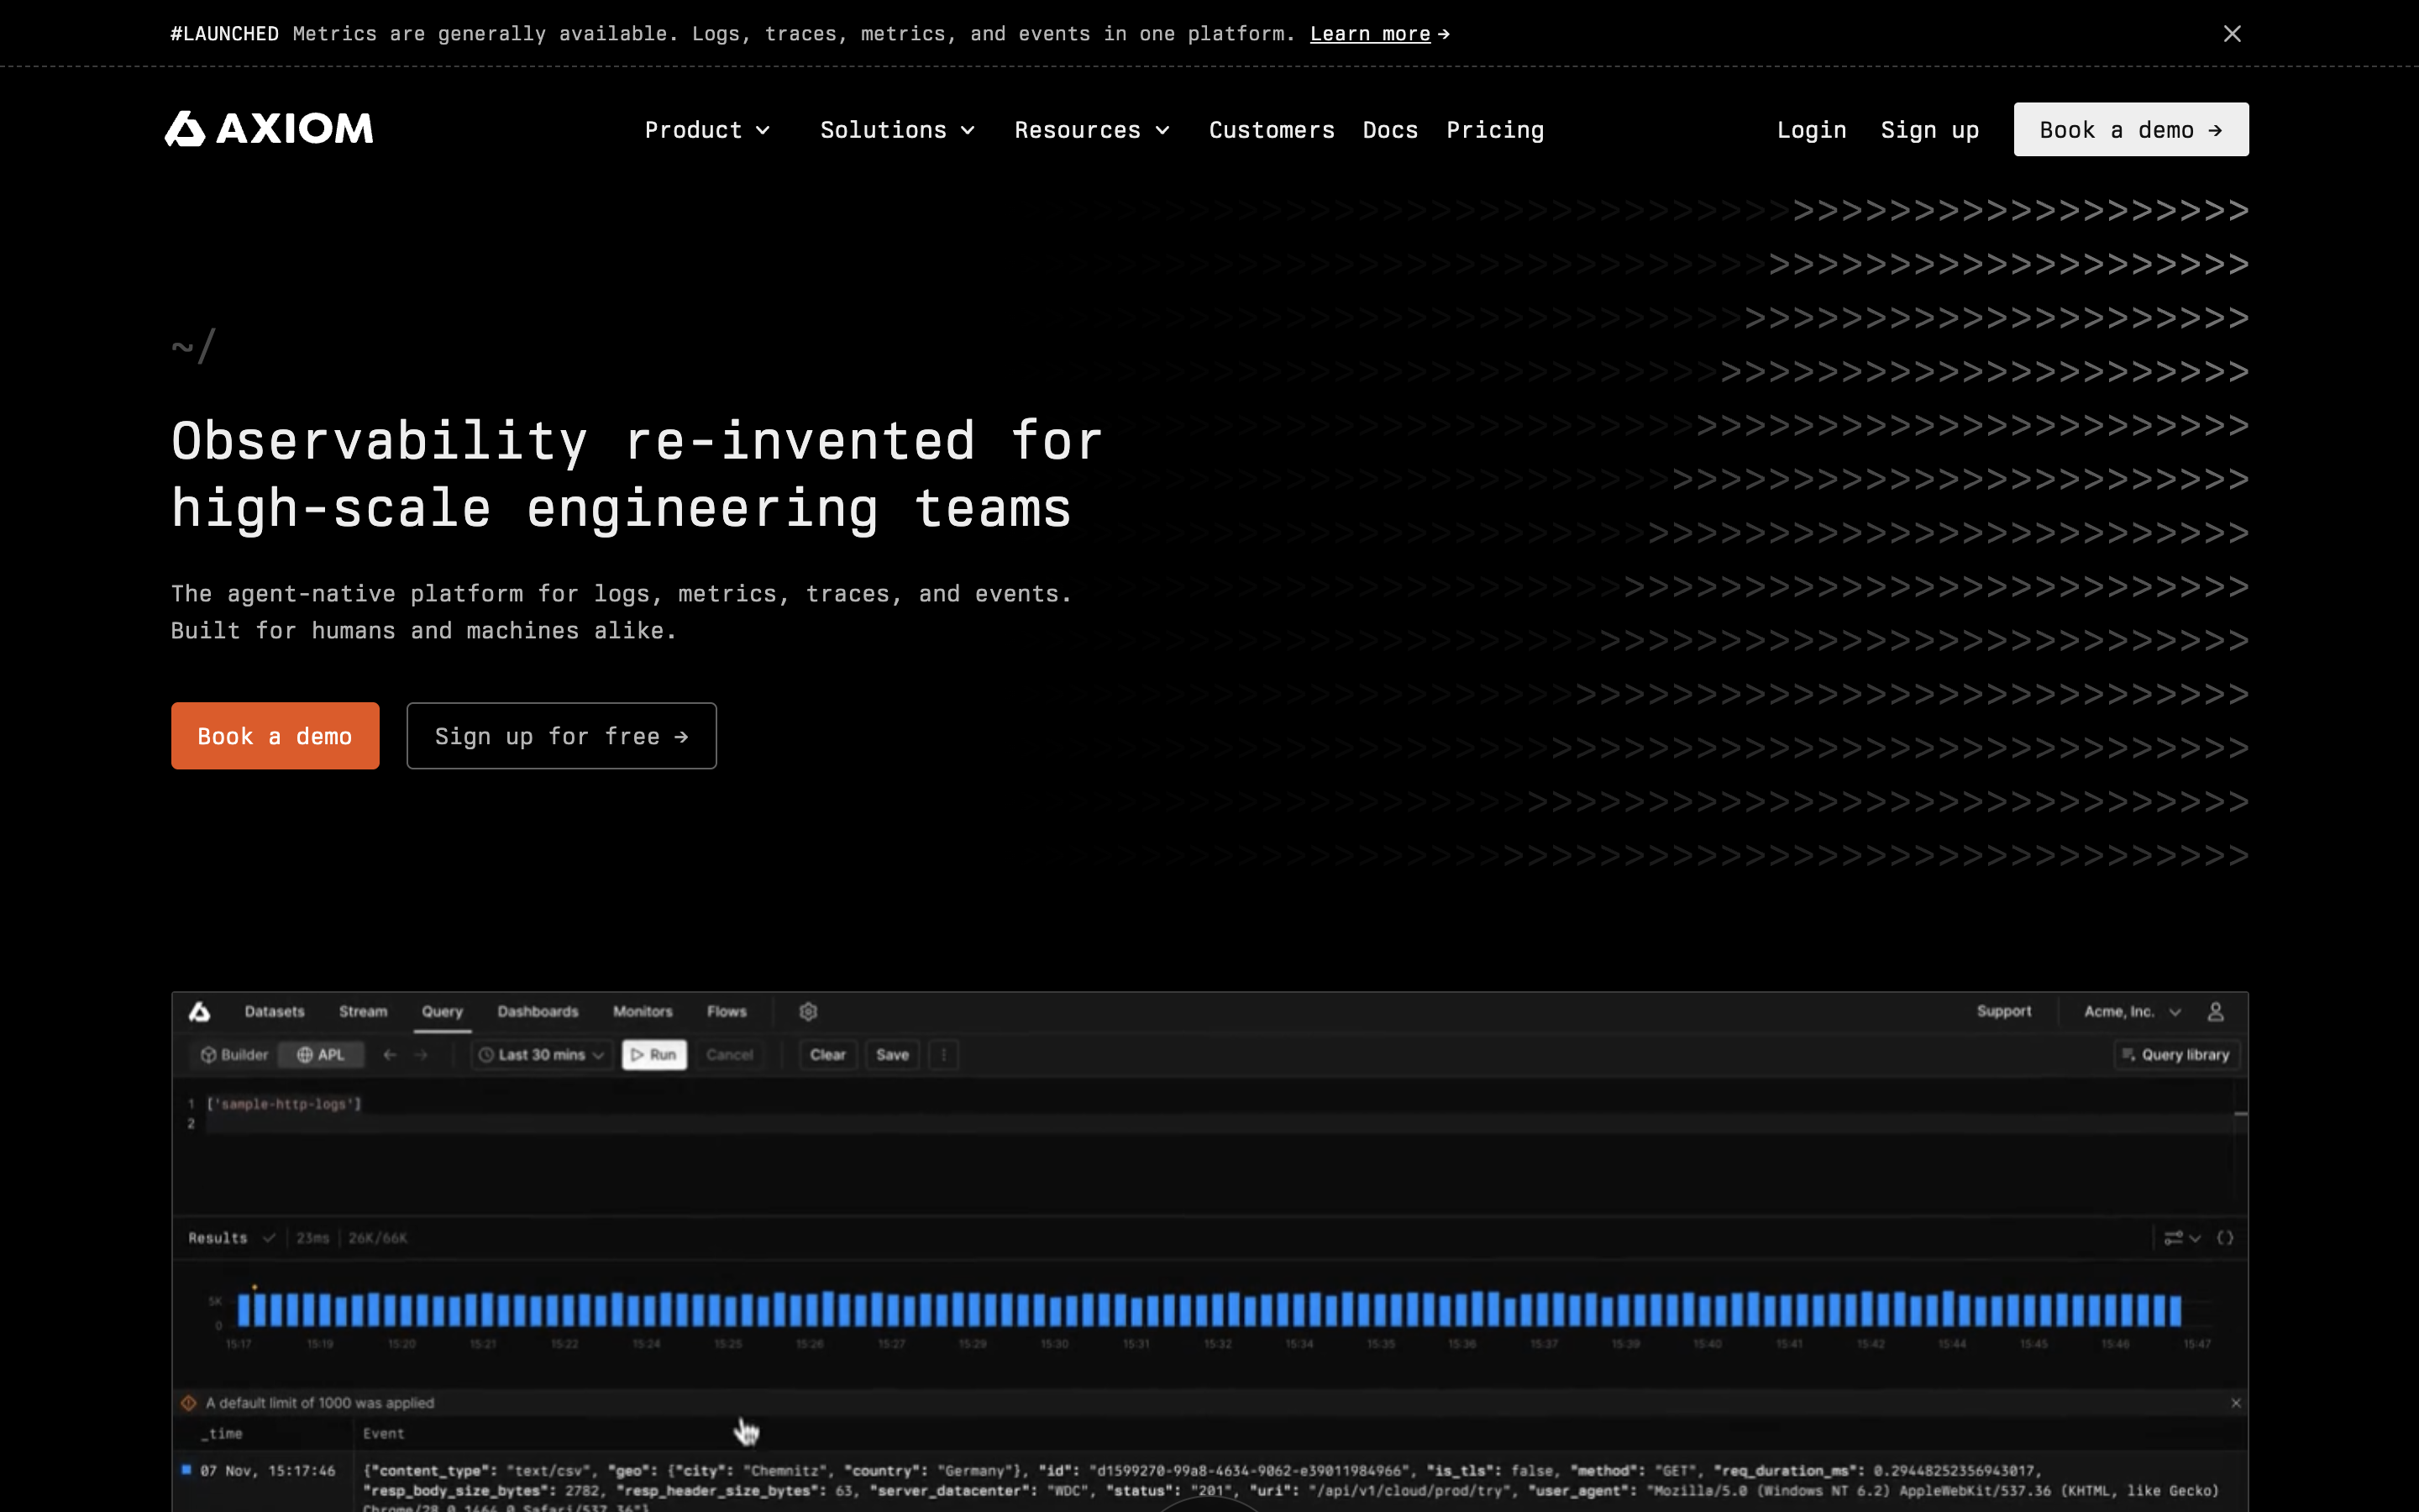Screen dimensions: 2419x1512
Task: Go to the Customers page
Action: point(1272,130)
